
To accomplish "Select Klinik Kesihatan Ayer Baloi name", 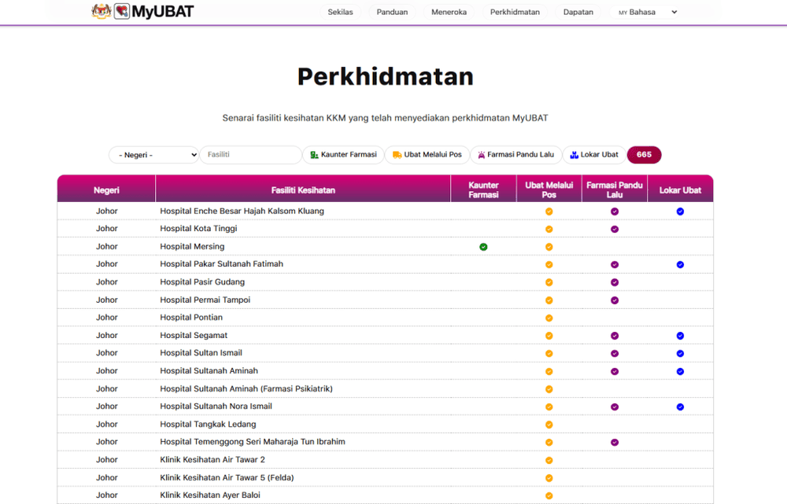I will 210,495.
